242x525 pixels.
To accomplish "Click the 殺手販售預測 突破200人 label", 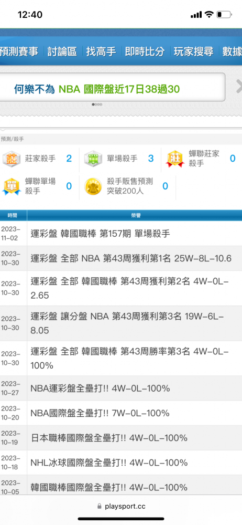I will 130,186.
